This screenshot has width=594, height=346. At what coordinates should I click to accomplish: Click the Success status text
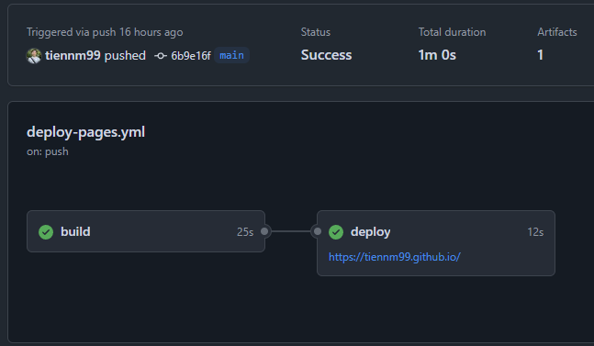click(326, 55)
